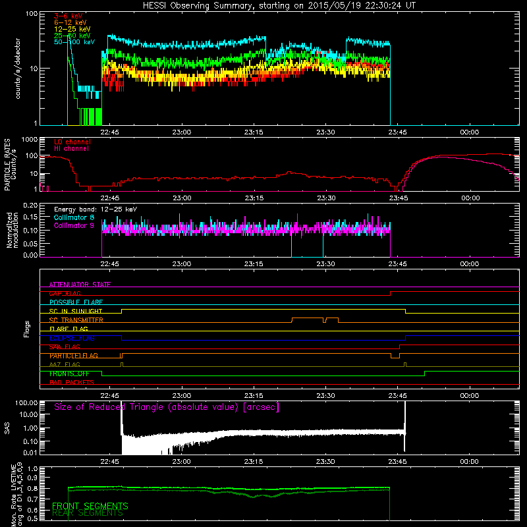Click the Mon. Rate LIVETIME axis title
Image resolution: width=527 pixels, height=527 pixels.
point(17,494)
